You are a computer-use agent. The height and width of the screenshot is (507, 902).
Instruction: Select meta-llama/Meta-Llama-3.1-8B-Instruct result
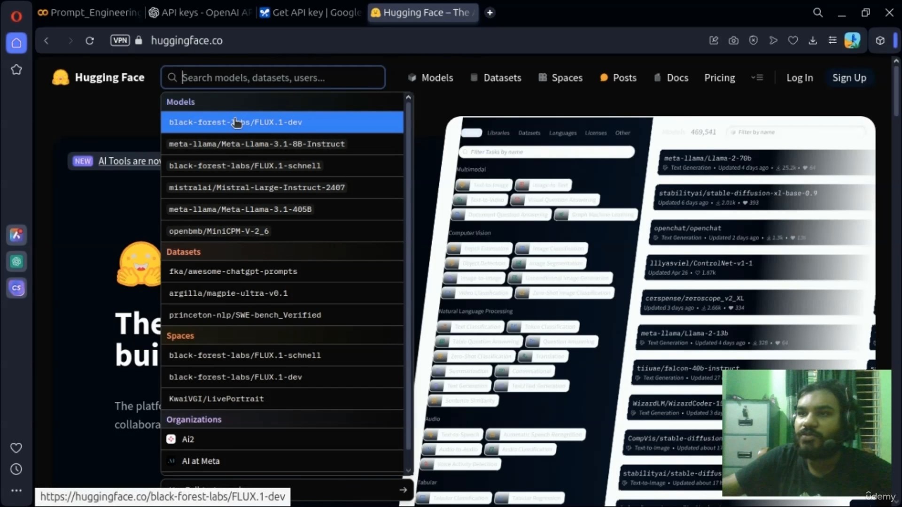282,144
